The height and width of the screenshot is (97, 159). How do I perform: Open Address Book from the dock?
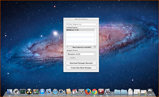(68, 91)
